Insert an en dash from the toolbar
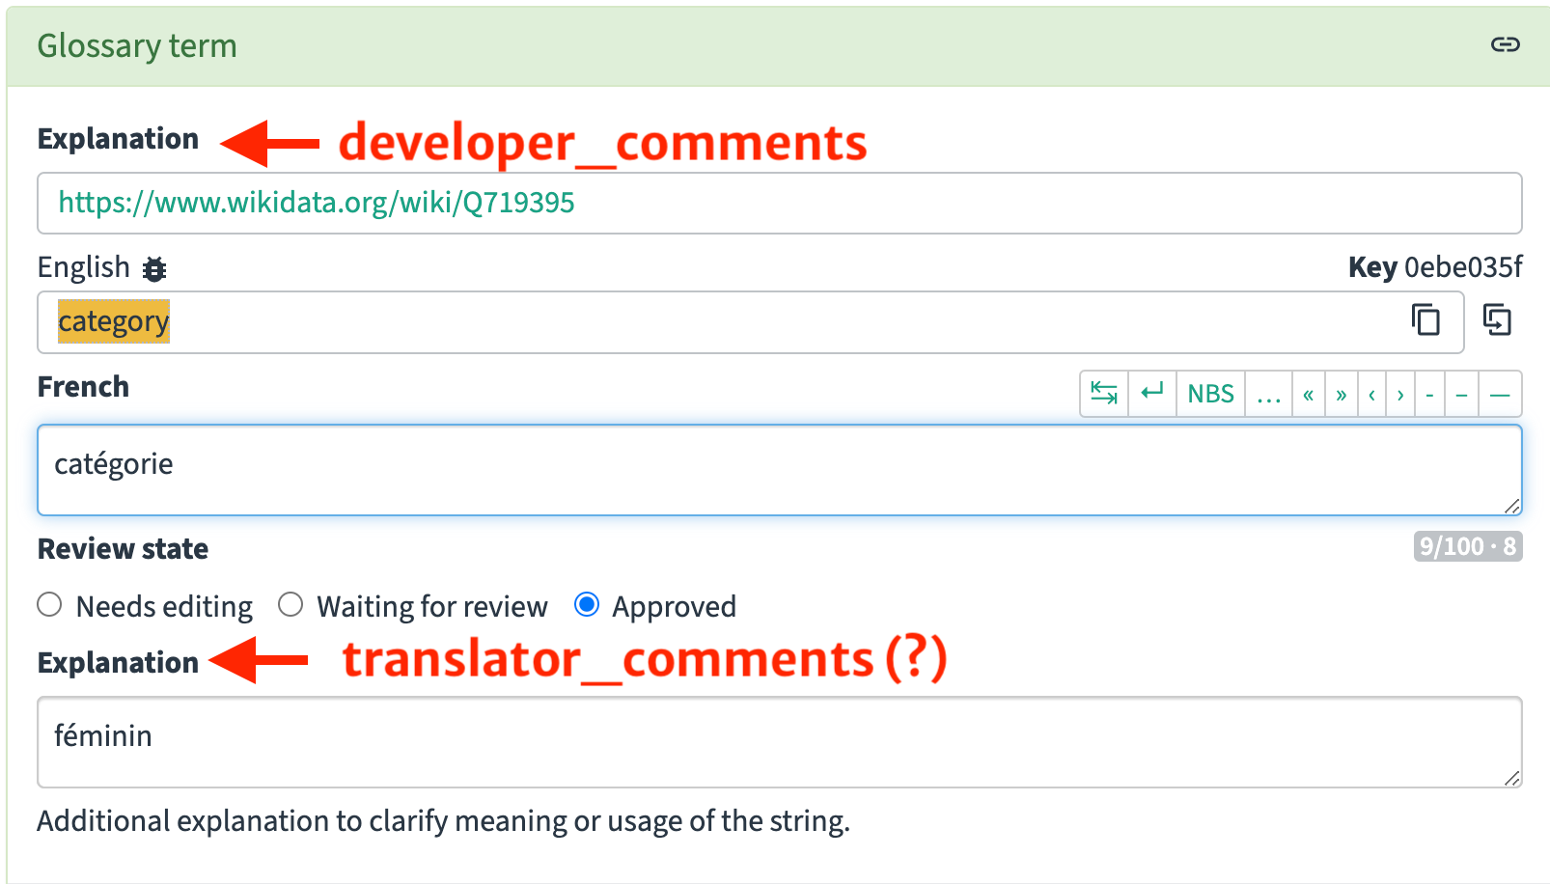Viewport: 1550px width, 884px height. (x=1461, y=394)
